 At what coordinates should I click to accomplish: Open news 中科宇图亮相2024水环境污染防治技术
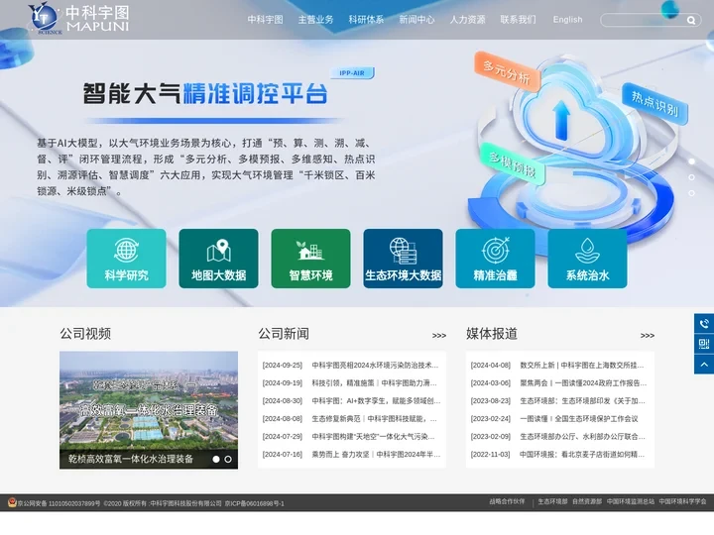(375, 366)
